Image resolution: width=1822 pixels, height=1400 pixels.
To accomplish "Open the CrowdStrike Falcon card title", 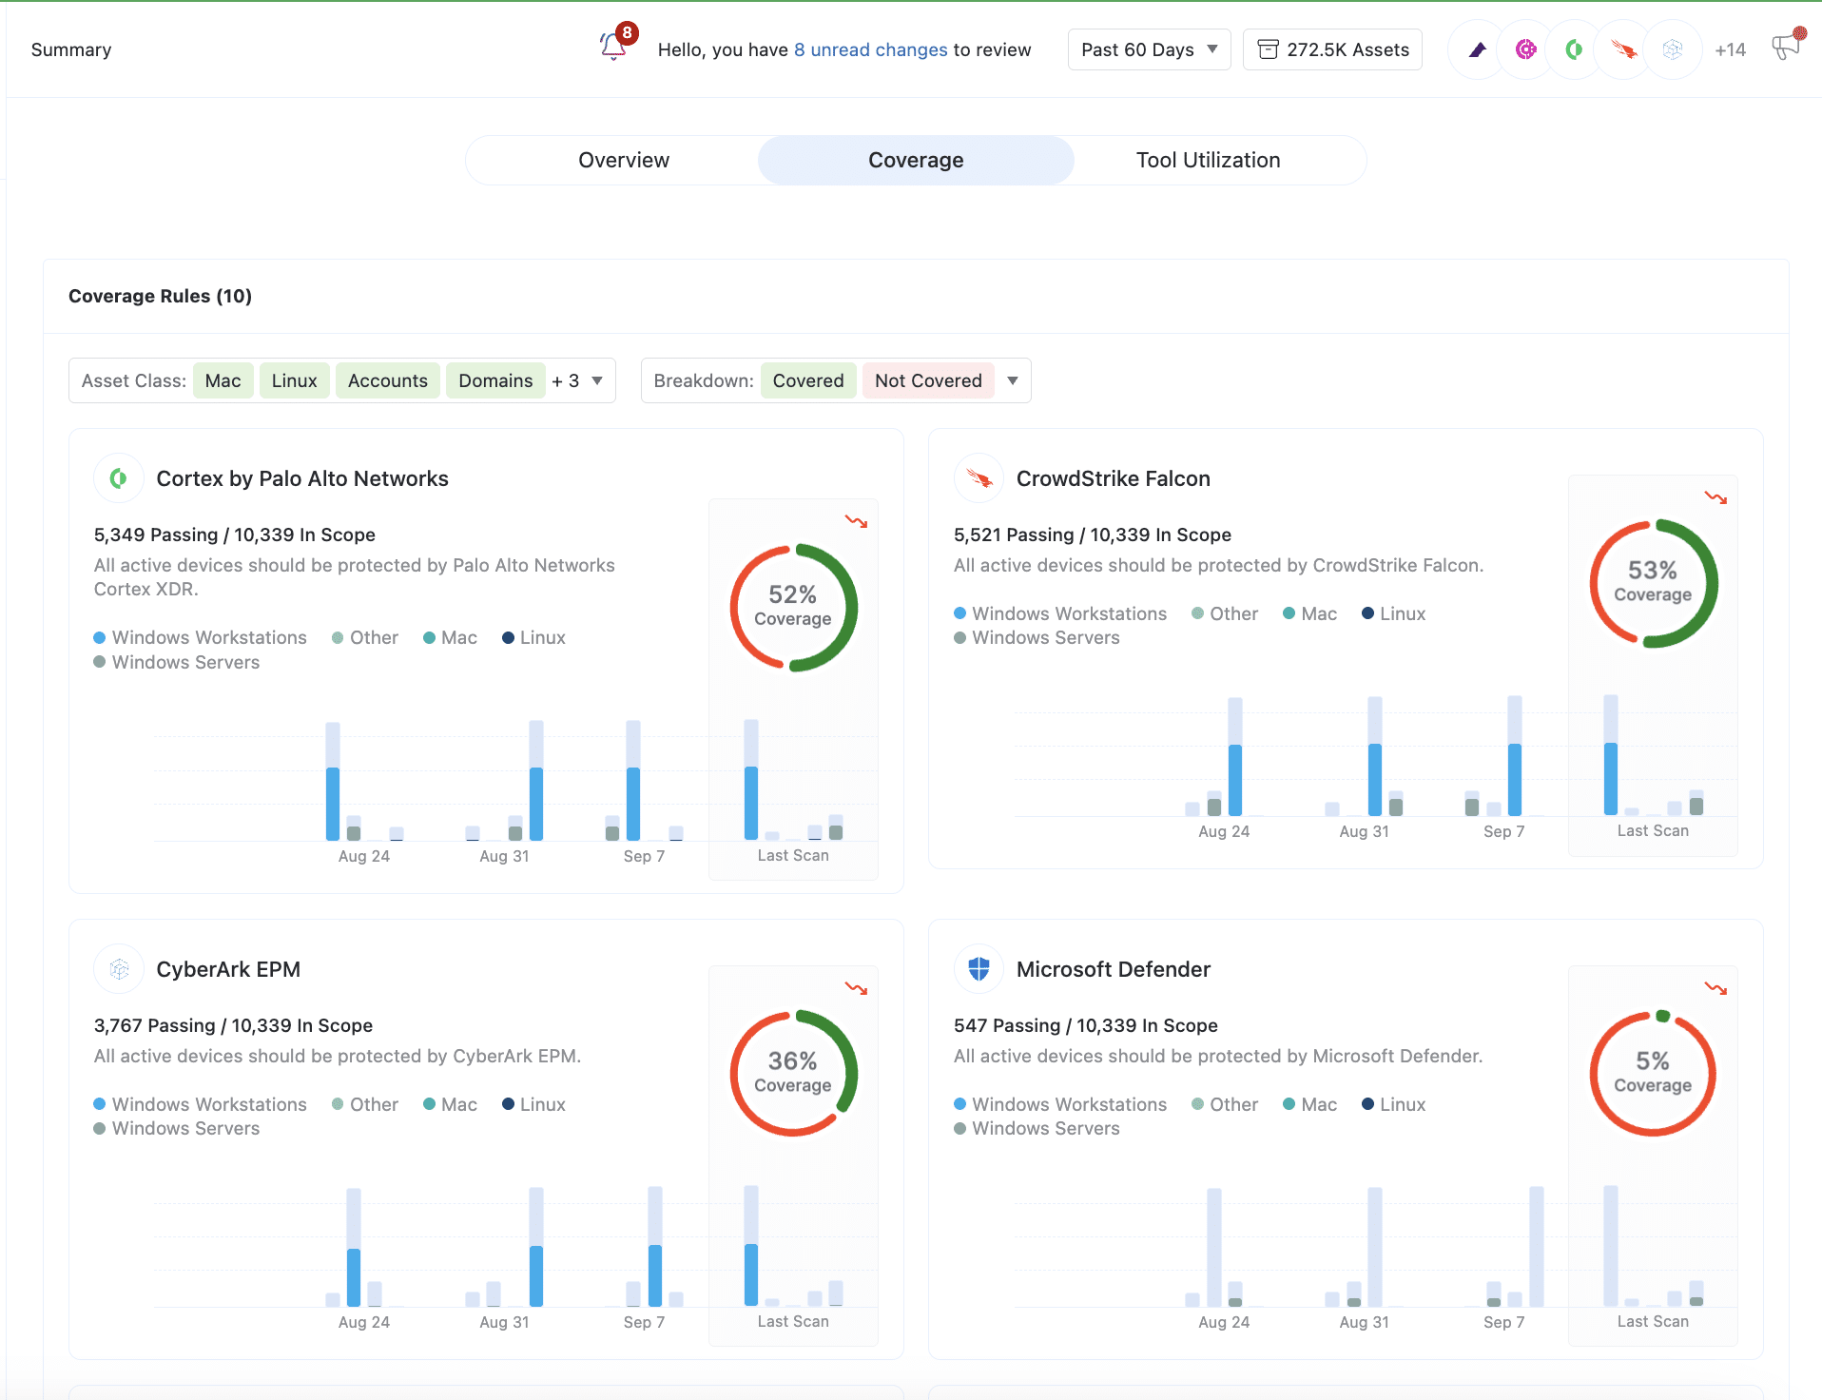I will point(1113,478).
